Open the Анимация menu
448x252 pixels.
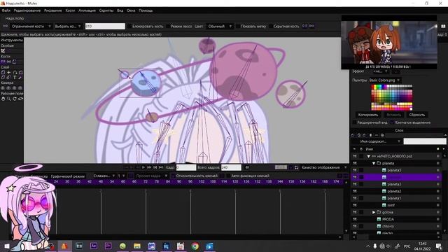(x=87, y=10)
